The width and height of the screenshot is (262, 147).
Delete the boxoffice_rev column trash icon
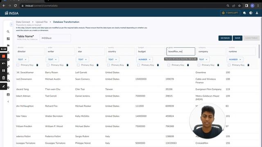[x=188, y=65]
